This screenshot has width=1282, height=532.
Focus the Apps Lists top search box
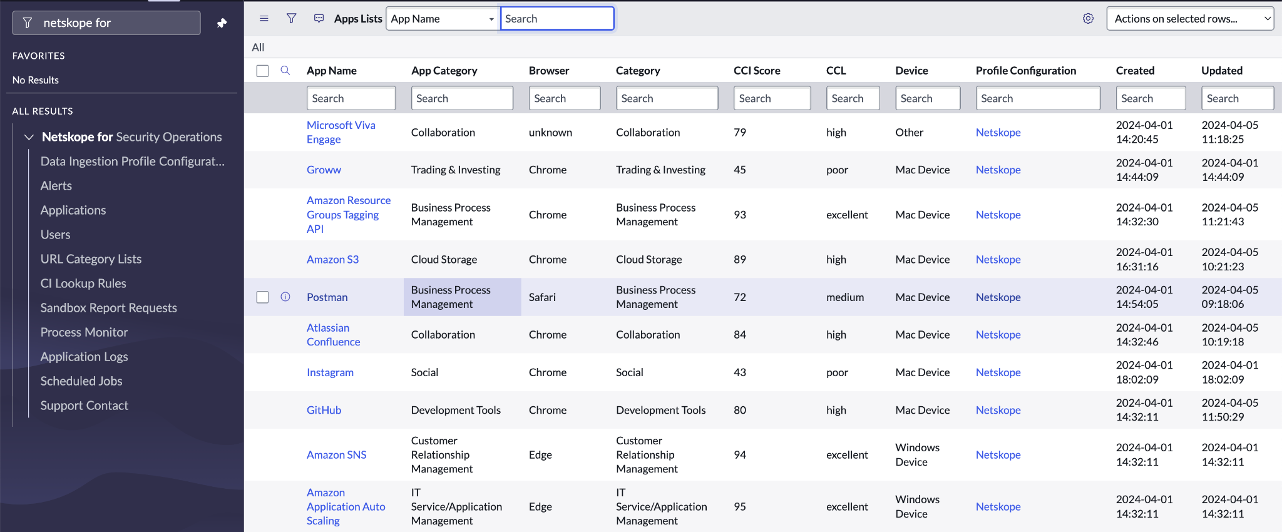click(557, 19)
